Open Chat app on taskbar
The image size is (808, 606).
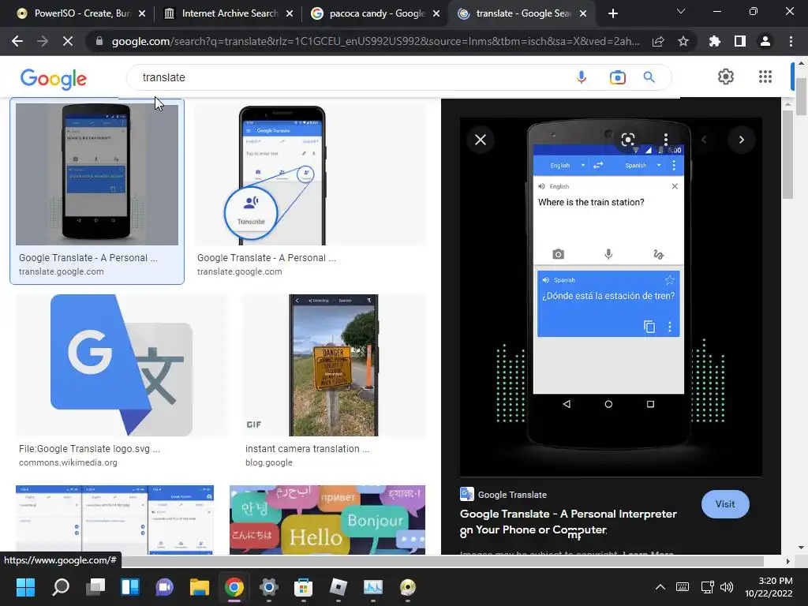point(165,587)
